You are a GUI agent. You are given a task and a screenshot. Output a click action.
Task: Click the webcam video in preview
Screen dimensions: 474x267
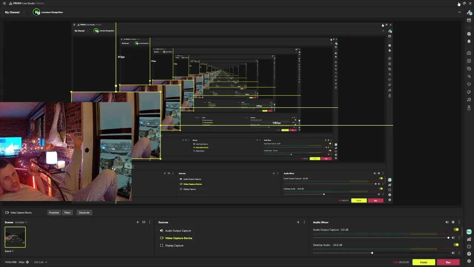tap(66, 152)
